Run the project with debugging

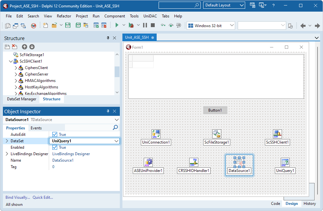pos(117,25)
